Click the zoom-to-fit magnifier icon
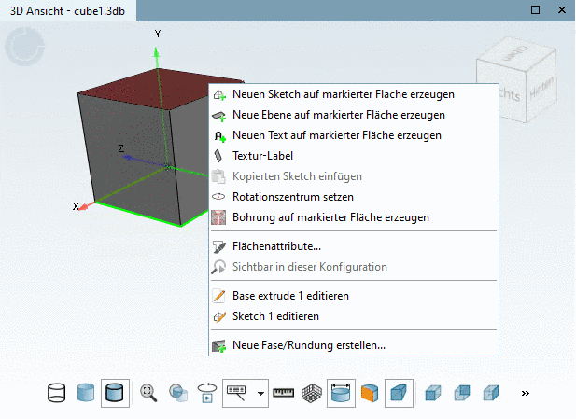This screenshot has width=576, height=419. coord(148,393)
